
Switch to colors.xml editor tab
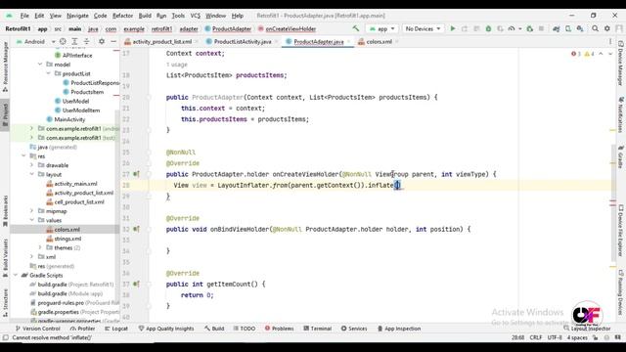coord(379,41)
